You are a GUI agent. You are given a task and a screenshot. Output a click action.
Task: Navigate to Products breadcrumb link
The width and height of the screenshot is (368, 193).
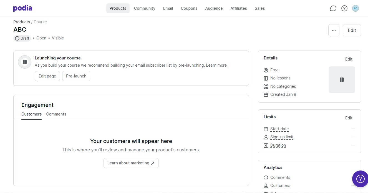(x=22, y=22)
